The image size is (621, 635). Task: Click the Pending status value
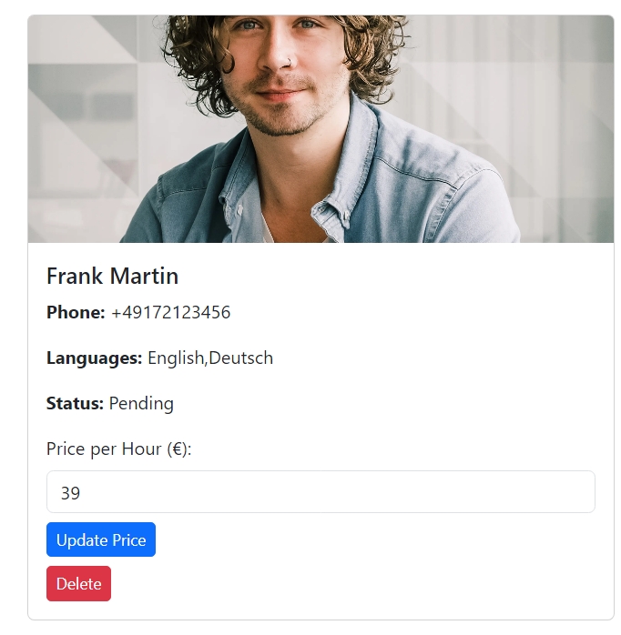pyautogui.click(x=141, y=403)
